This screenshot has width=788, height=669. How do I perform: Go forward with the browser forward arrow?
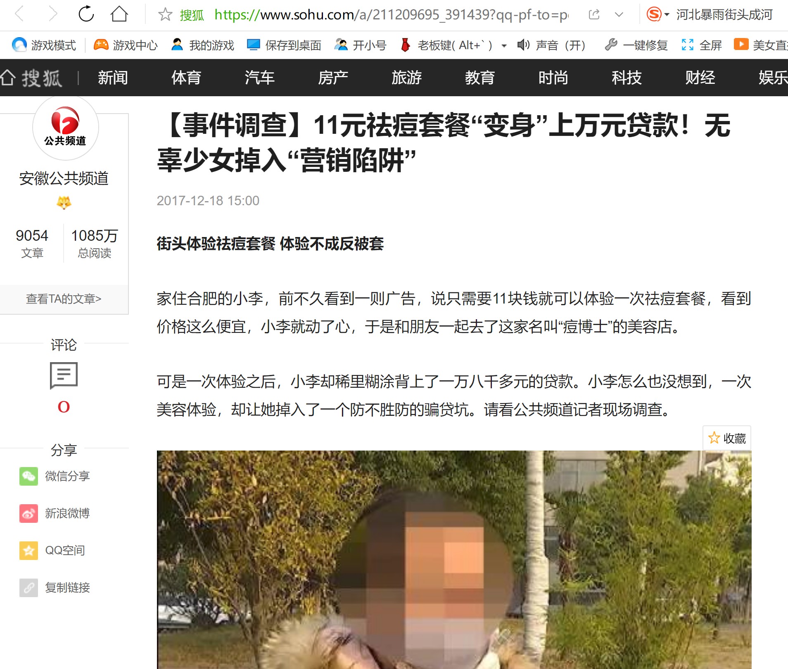tap(52, 14)
